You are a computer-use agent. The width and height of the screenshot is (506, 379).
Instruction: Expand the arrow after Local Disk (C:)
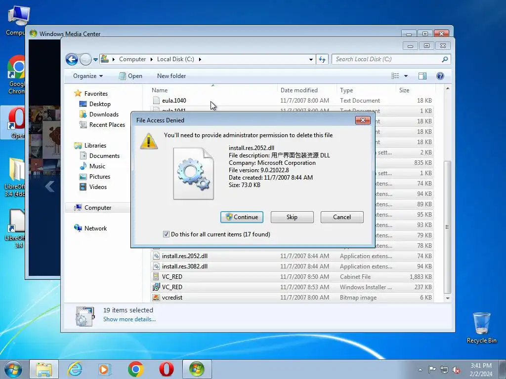[x=200, y=59]
